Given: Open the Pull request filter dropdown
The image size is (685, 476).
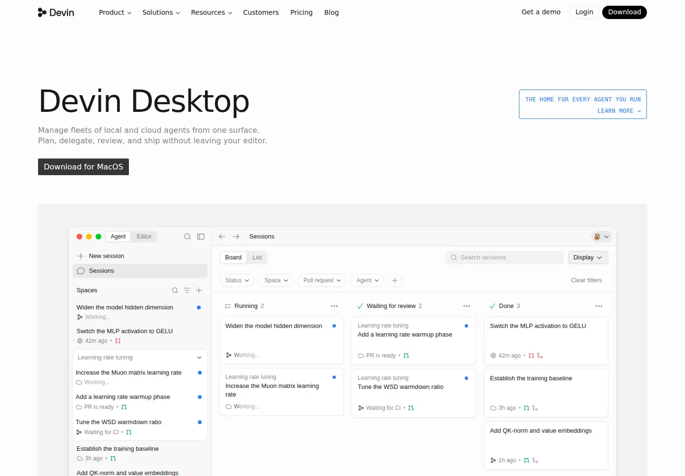Looking at the screenshot, I should [x=322, y=280].
